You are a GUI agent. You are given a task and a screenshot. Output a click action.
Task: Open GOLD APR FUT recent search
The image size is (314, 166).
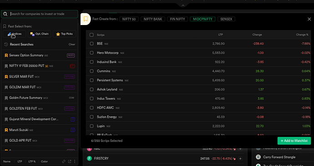[40, 141]
